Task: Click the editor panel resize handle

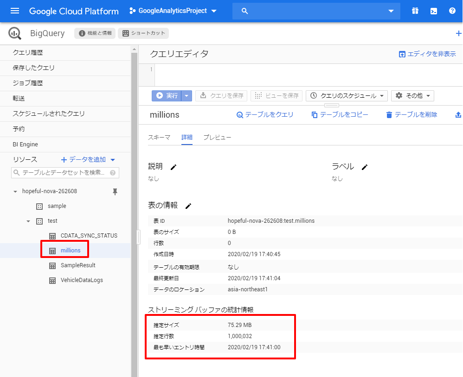Action: (332, 106)
